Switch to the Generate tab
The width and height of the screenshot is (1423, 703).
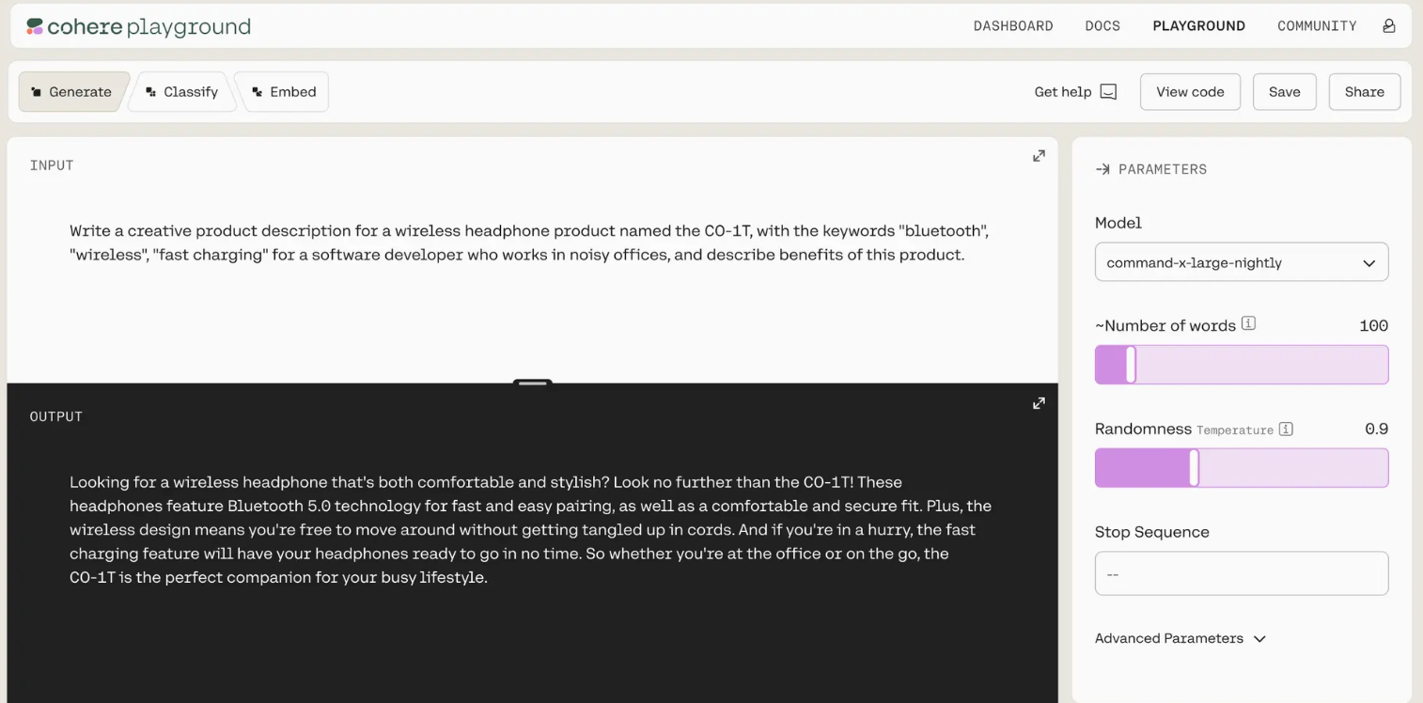tap(72, 92)
